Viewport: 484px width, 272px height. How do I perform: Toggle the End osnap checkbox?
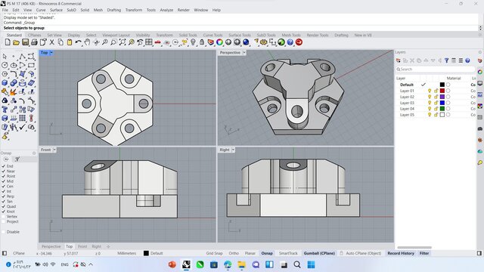[3, 166]
